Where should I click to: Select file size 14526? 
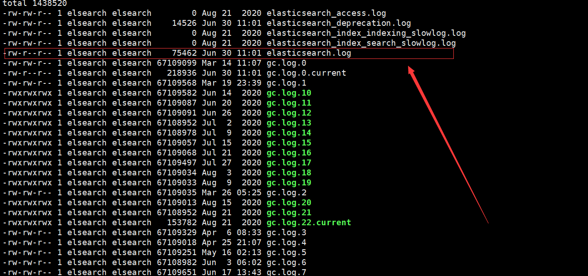click(x=185, y=23)
